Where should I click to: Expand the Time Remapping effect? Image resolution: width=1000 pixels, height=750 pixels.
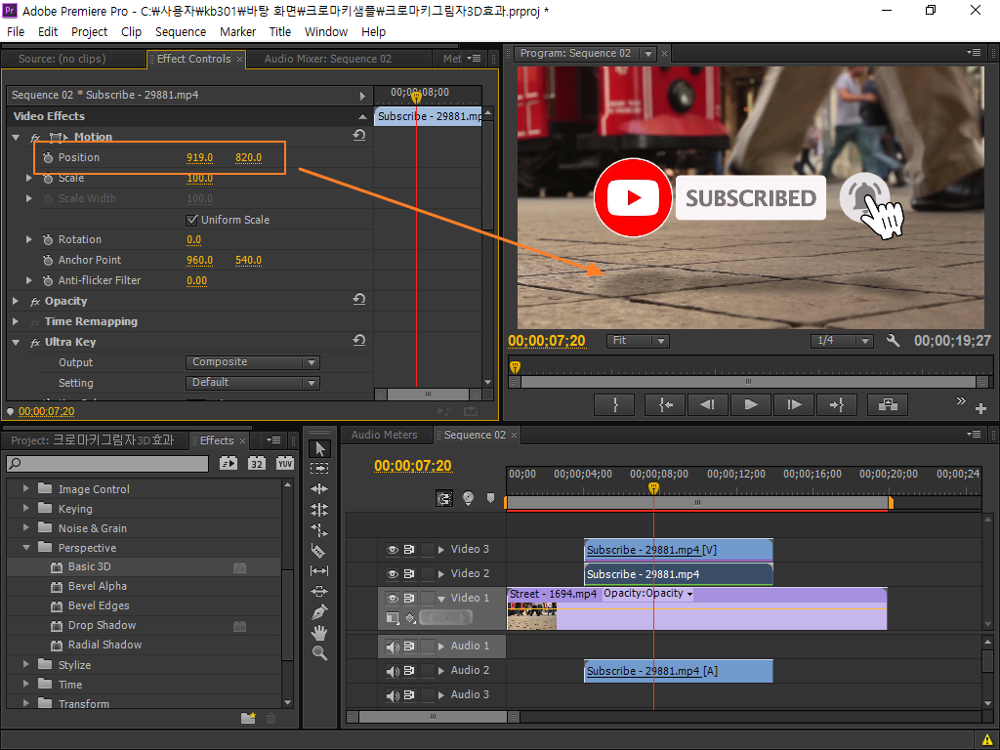[x=16, y=321]
